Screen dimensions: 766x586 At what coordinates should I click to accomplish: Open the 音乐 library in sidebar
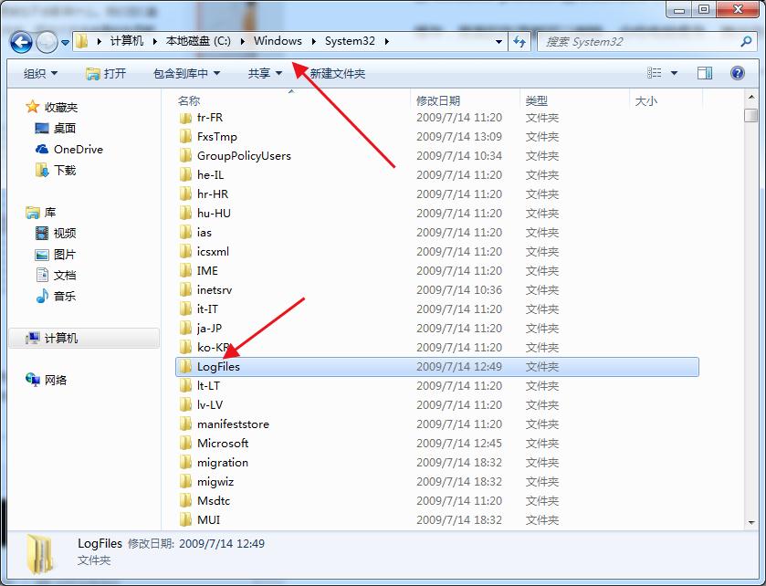coord(64,297)
